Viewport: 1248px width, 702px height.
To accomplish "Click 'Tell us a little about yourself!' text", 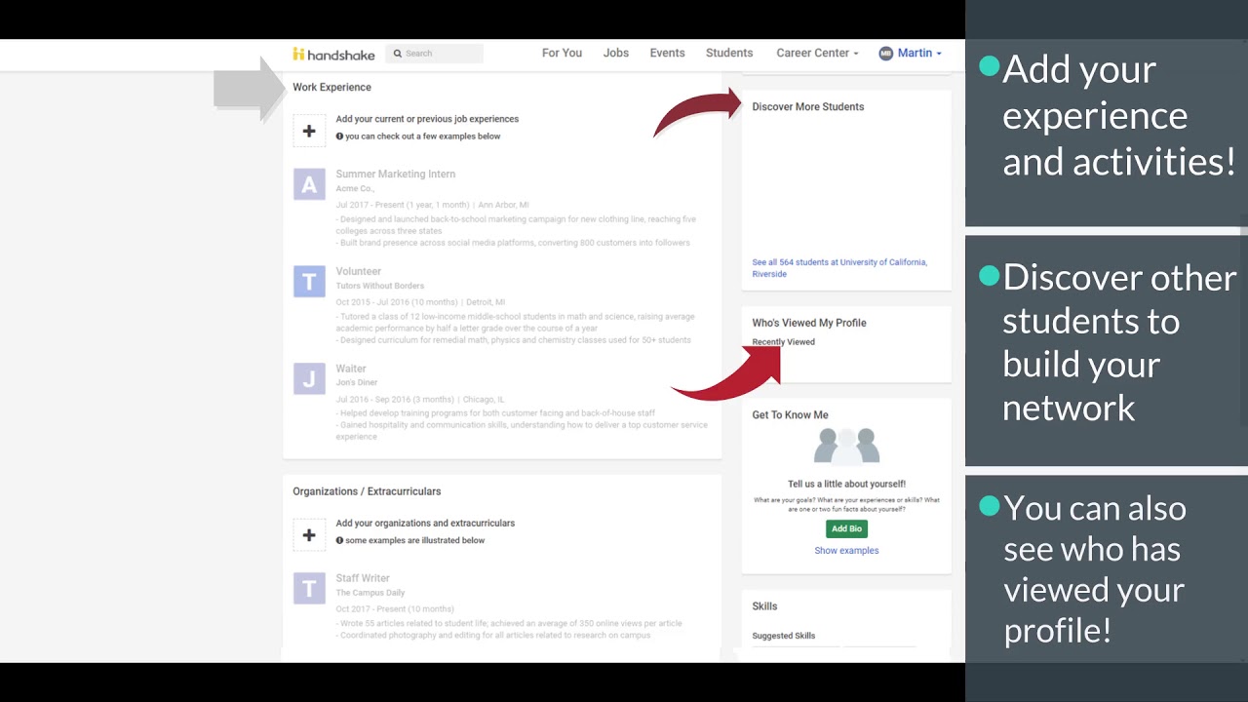I will (x=846, y=485).
